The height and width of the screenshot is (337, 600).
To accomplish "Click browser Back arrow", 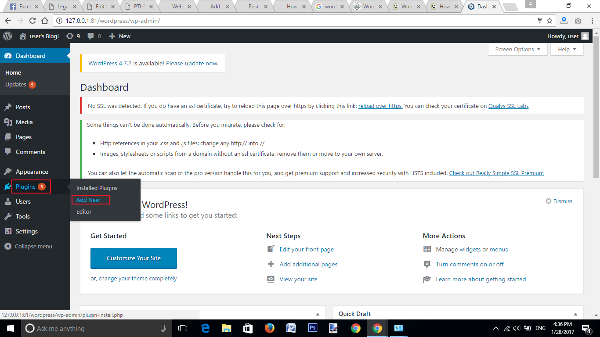I will 8,21.
